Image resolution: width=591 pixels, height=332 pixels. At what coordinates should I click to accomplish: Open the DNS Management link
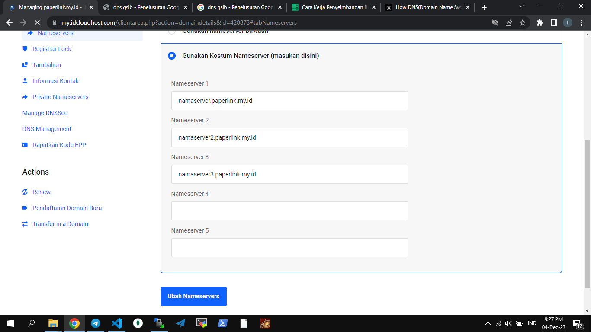click(47, 129)
